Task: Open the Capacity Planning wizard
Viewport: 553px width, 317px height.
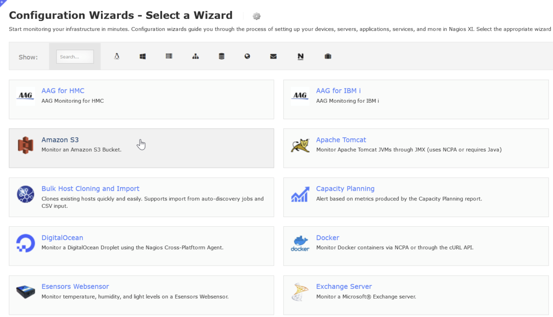Action: 345,188
